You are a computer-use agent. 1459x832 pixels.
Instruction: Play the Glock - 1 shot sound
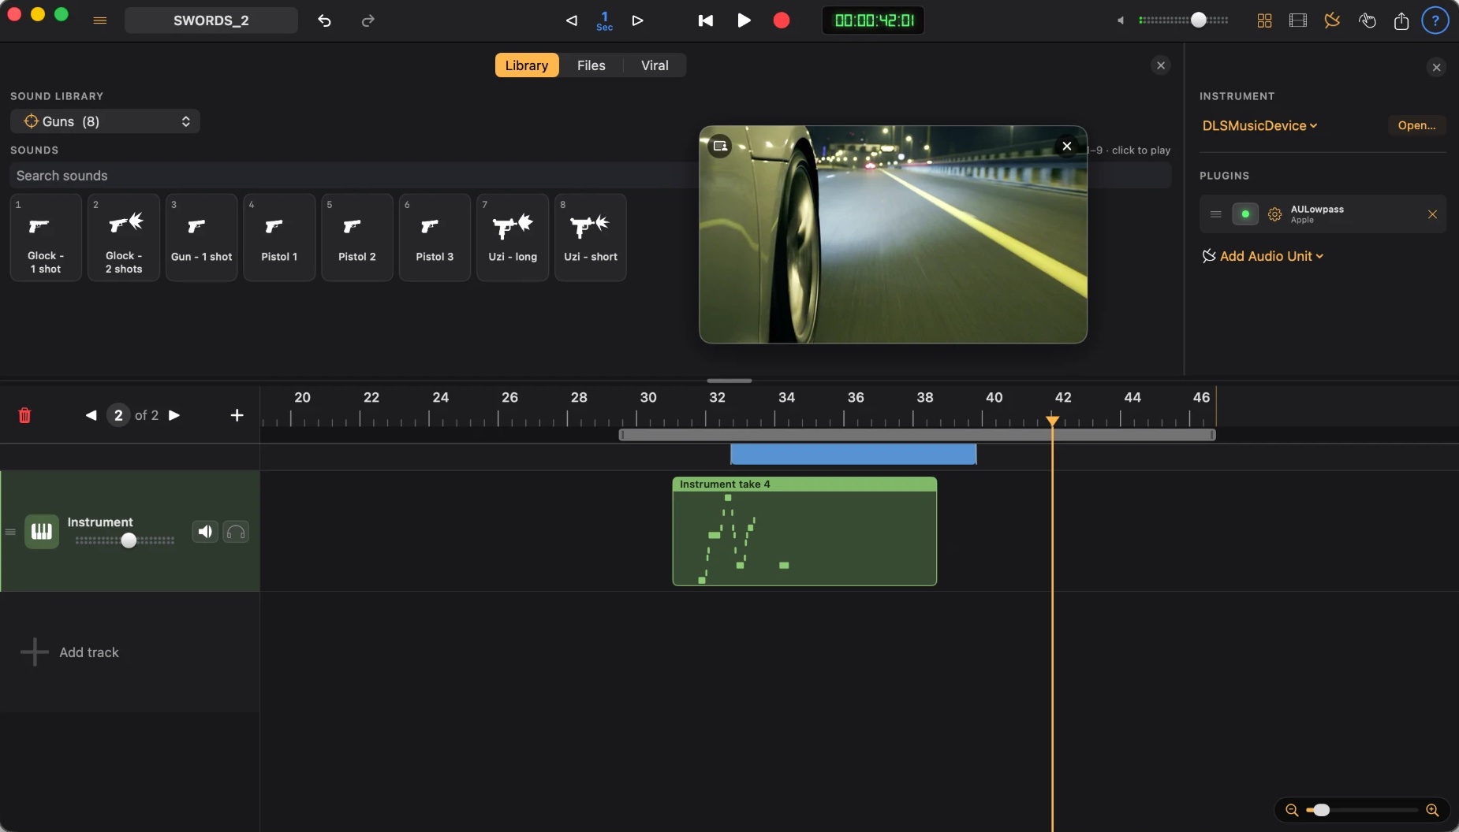[46, 237]
